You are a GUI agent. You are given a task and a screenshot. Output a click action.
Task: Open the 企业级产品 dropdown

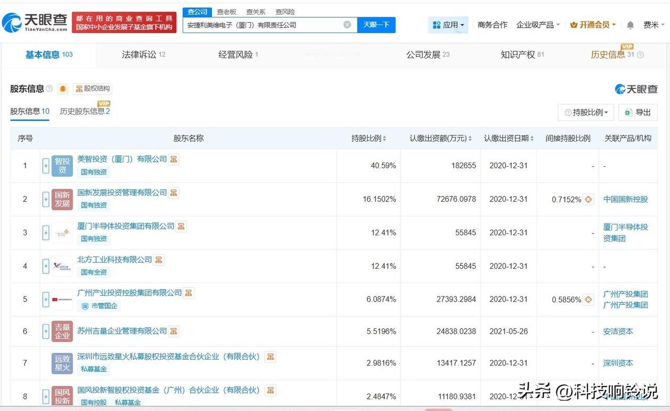[538, 25]
